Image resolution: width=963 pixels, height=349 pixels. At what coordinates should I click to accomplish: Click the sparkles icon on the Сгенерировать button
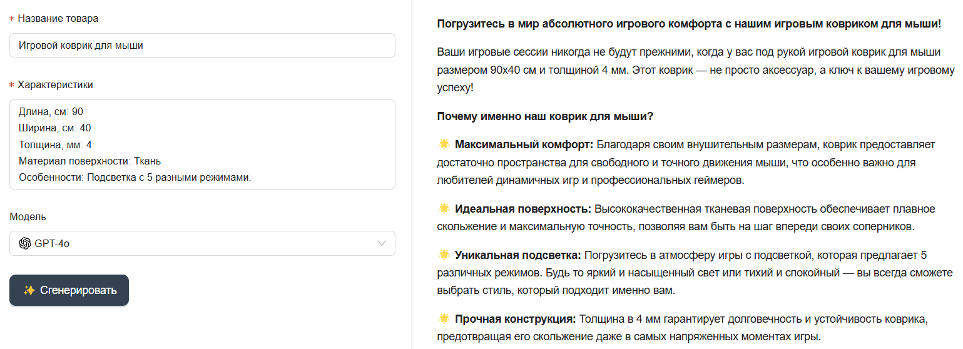[x=29, y=290]
